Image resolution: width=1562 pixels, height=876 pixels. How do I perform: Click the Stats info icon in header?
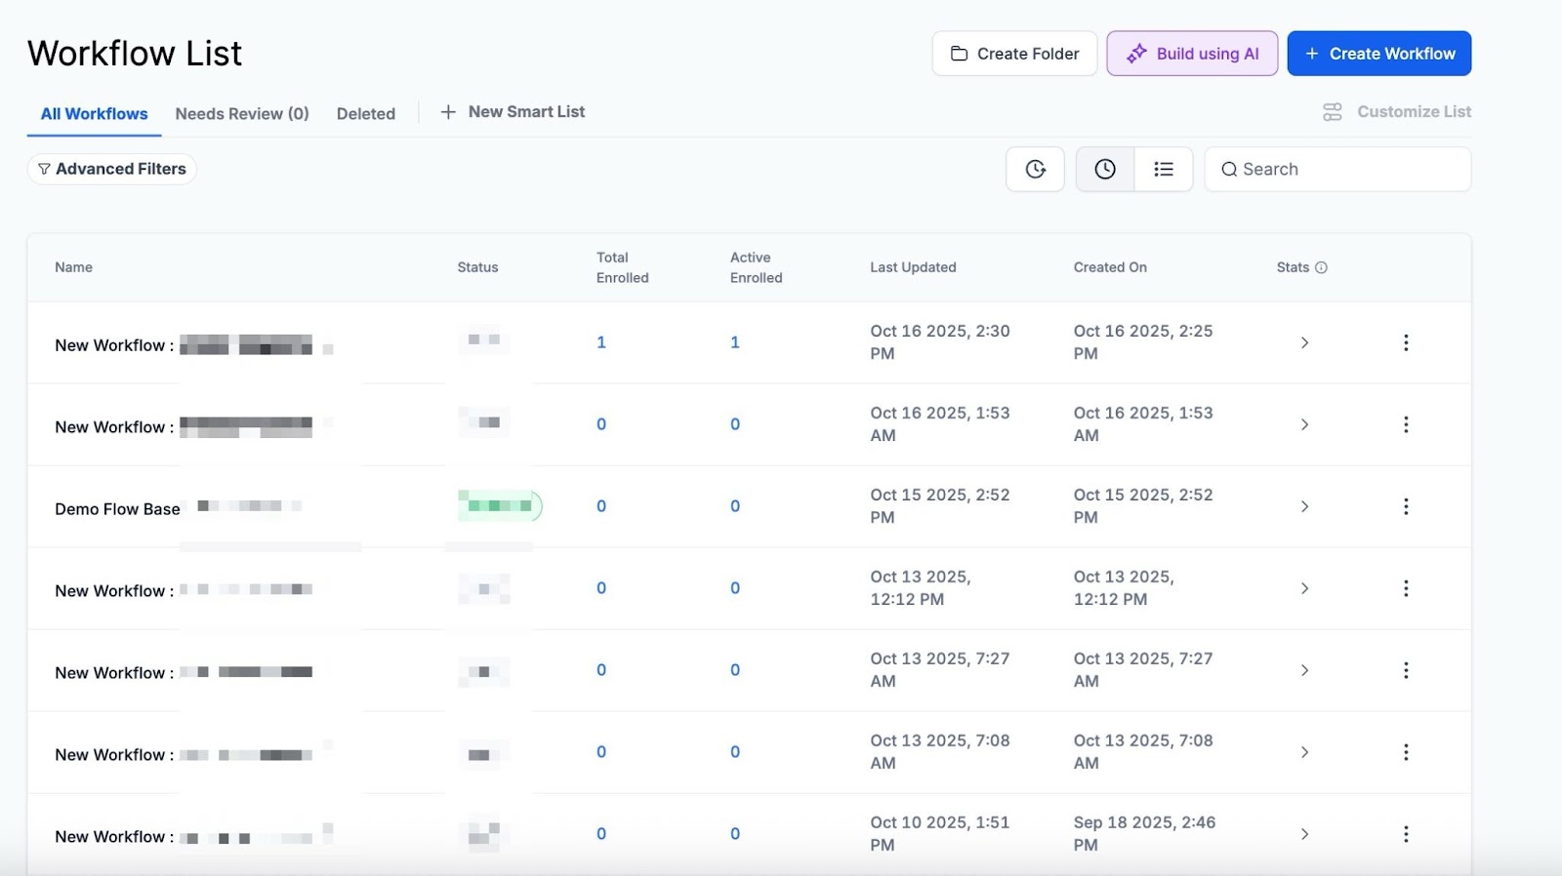[1321, 267]
